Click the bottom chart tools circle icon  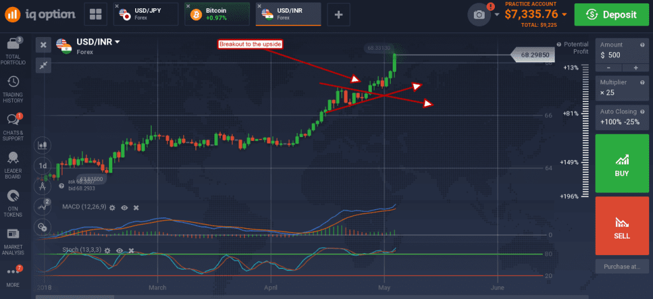[43, 227]
